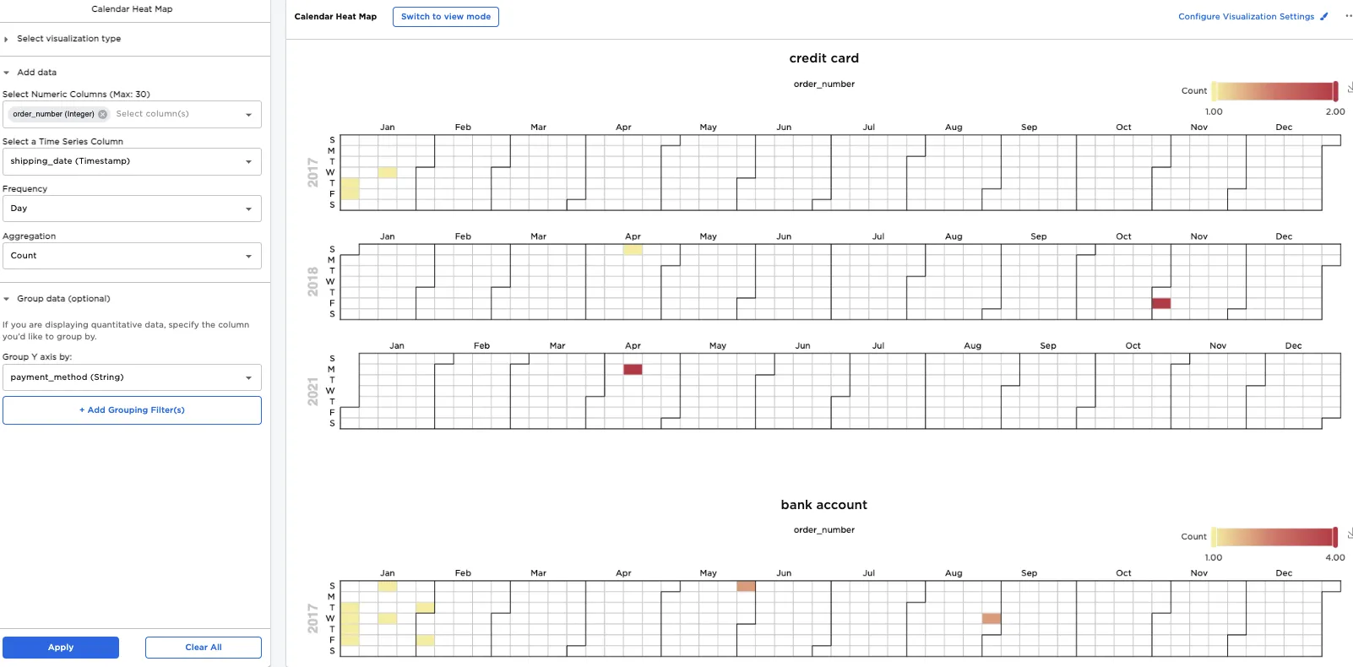1353x667 pixels.
Task: Expand the Select visualization type section
Action: (8, 38)
